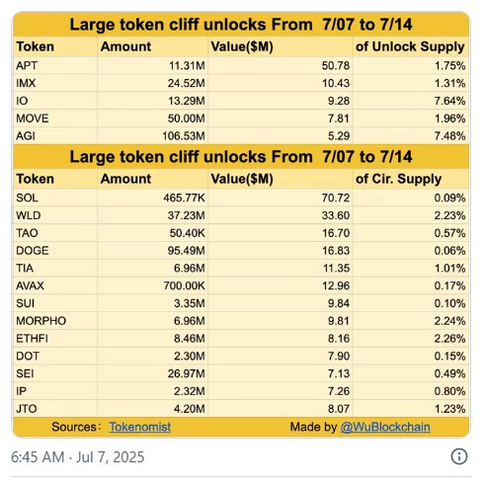Click the APT token cell
This screenshot has width=486, height=487.
(x=55, y=65)
